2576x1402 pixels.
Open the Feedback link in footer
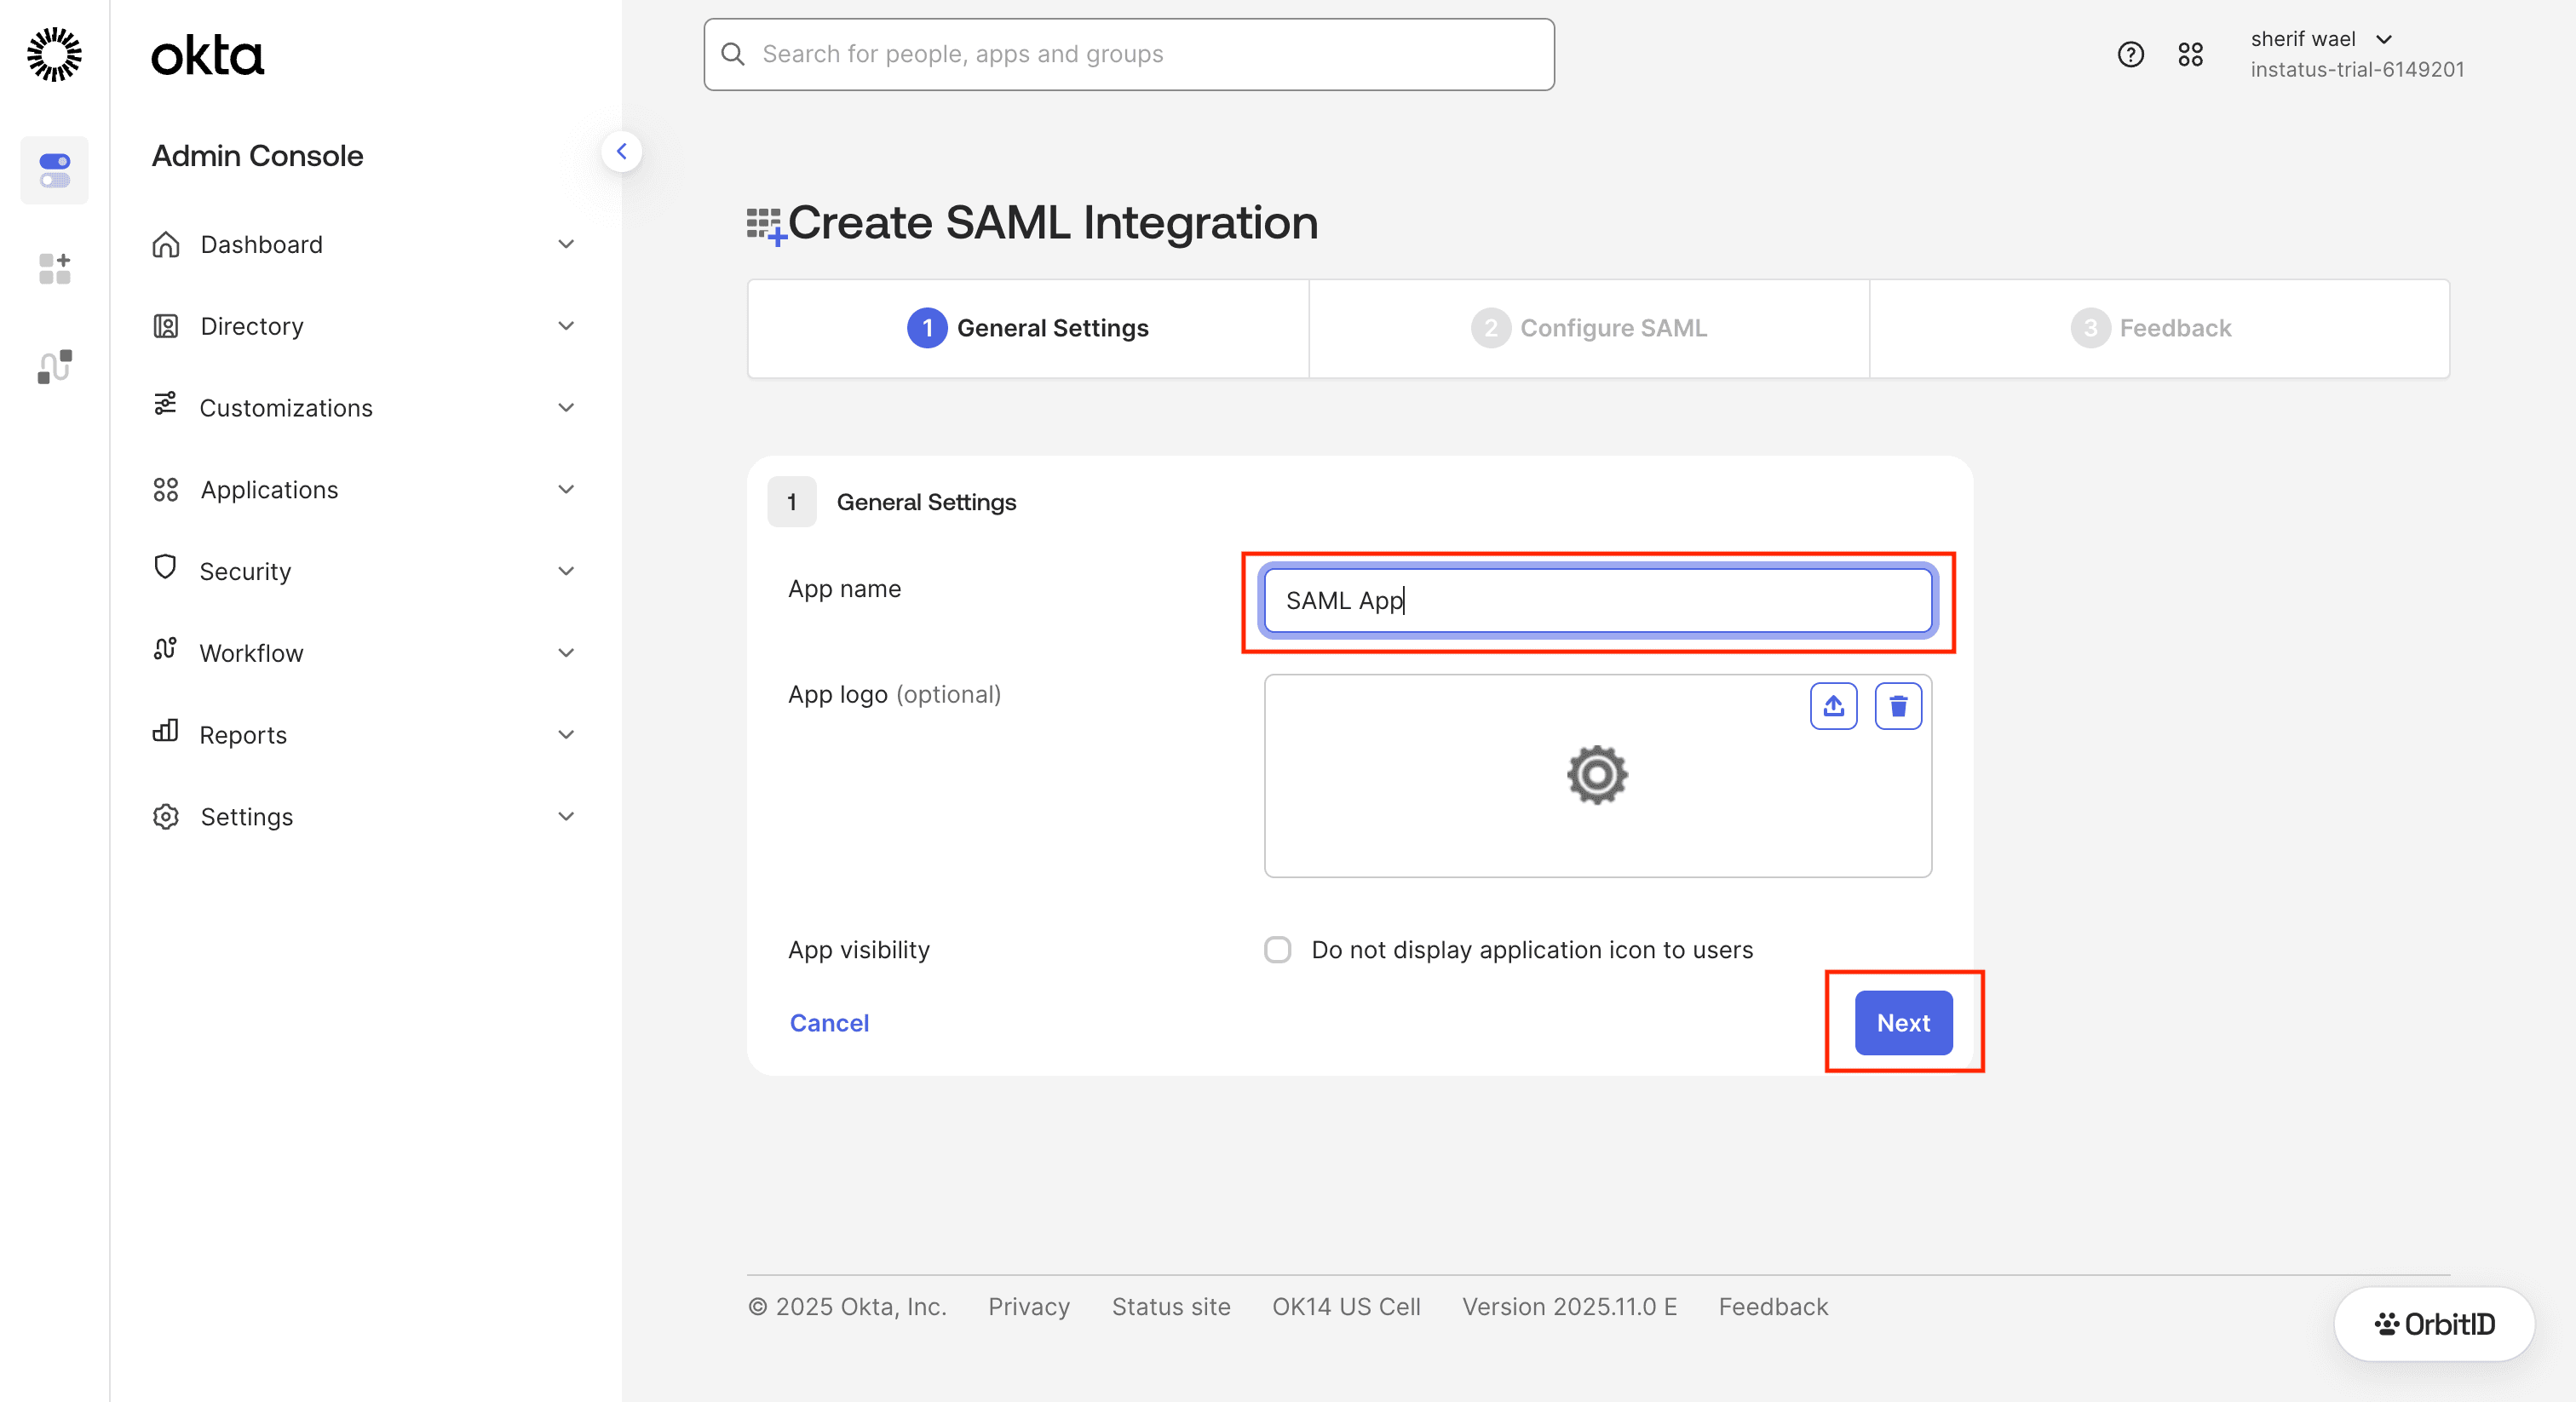click(1773, 1306)
